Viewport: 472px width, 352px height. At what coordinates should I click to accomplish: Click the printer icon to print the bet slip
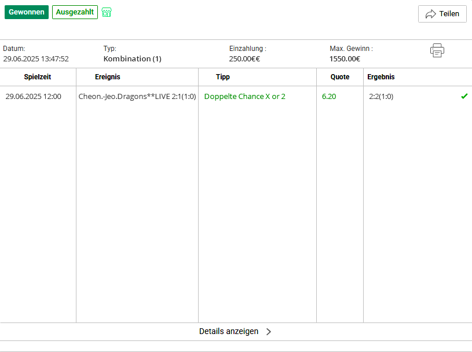437,50
